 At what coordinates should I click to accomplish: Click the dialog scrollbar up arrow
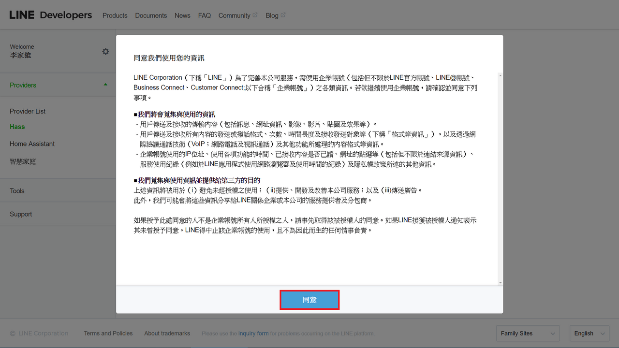[500, 75]
